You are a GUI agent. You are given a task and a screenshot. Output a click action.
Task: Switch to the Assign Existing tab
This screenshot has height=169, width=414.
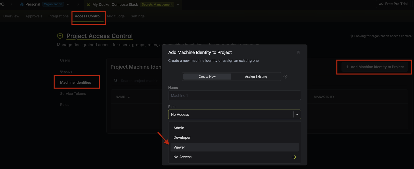[256, 77]
